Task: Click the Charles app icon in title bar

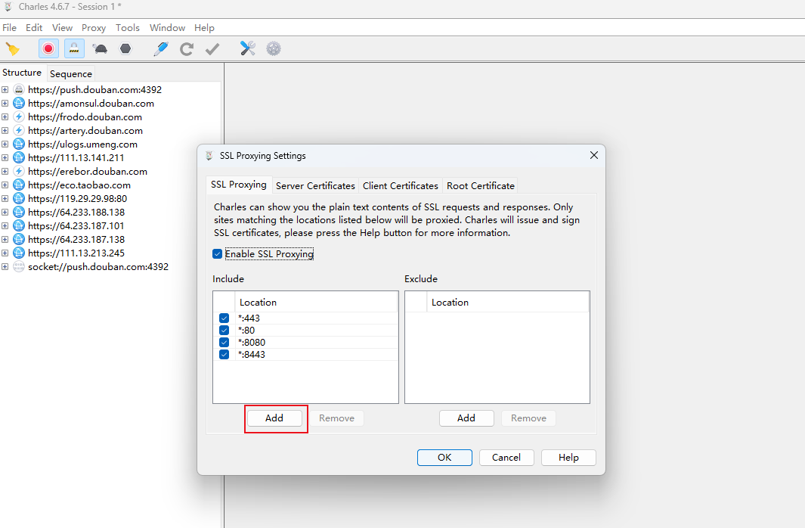Action: (x=8, y=7)
